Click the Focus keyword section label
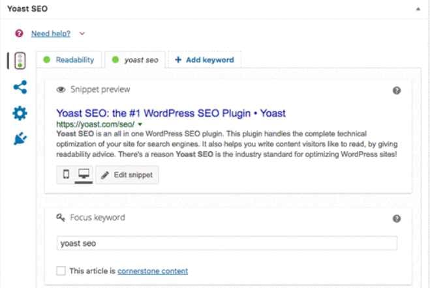This screenshot has height=288, width=430. click(x=98, y=218)
